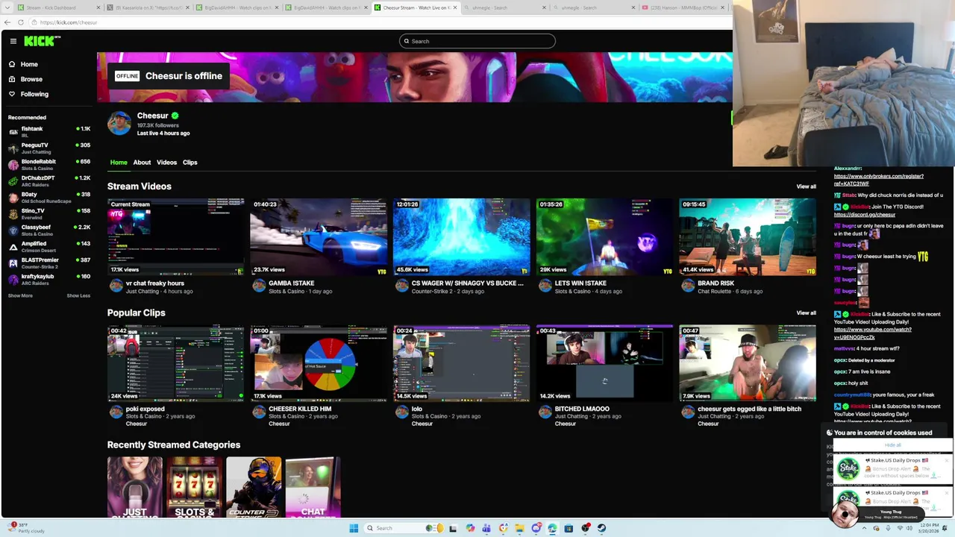Open the Windows Start menu
This screenshot has height=537, width=955.
(354, 528)
